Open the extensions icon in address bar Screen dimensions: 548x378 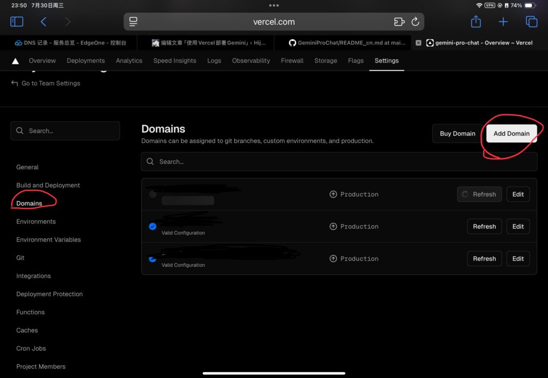pos(399,21)
